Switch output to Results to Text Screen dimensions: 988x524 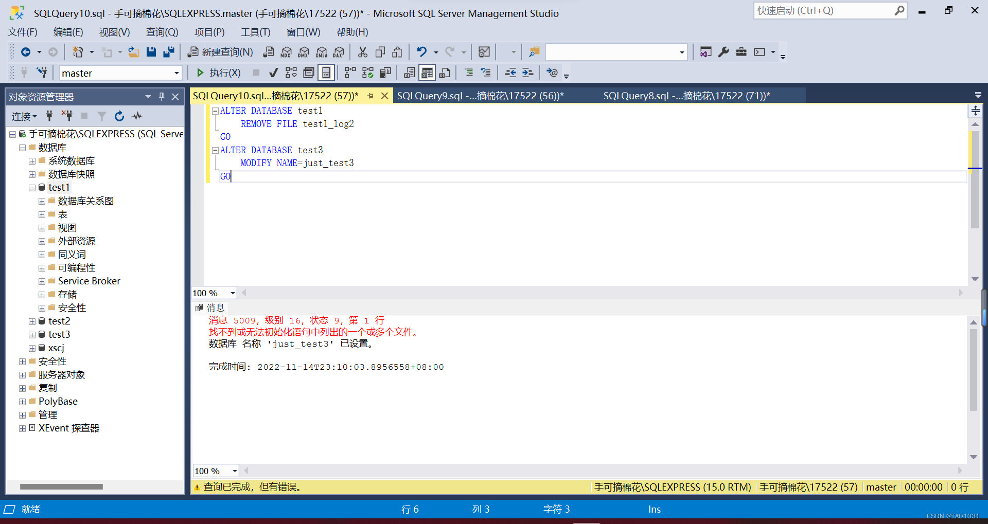(x=410, y=73)
